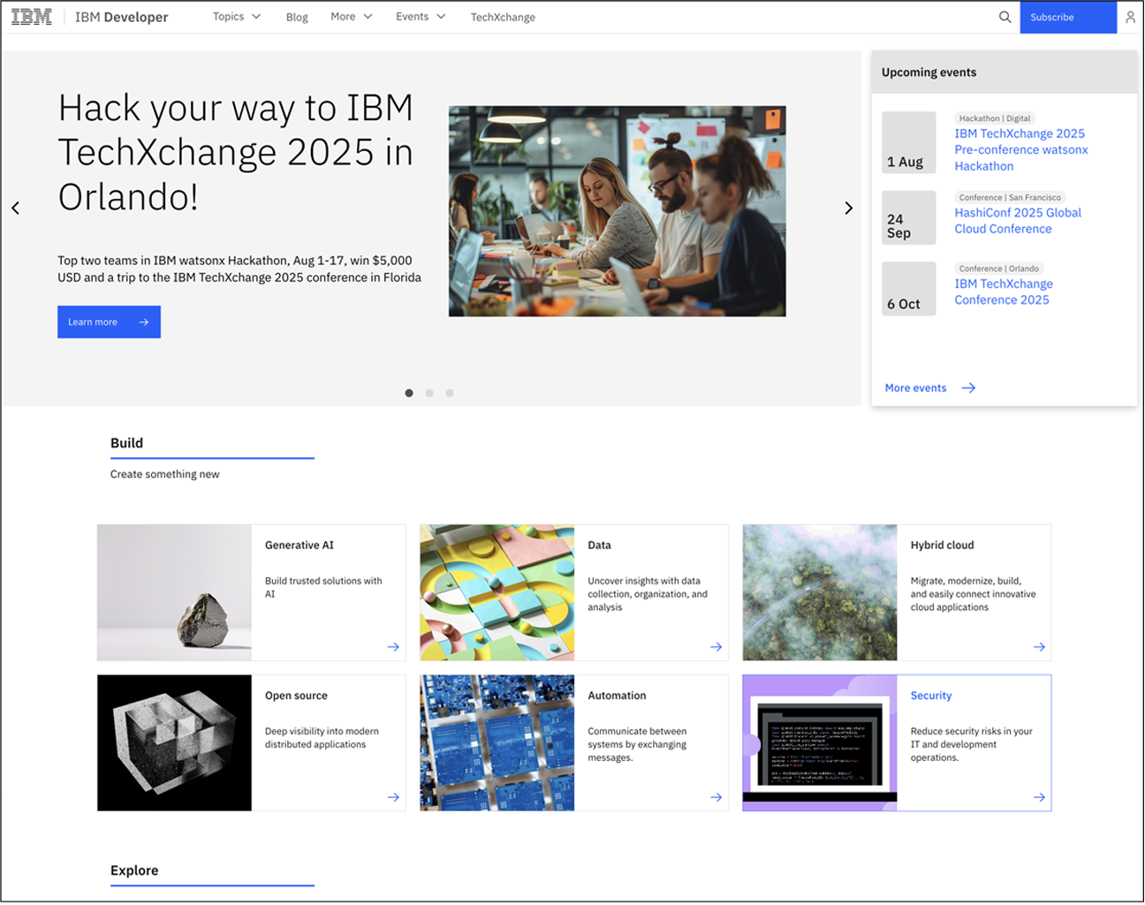Click the Conference | San Francisco tag
The width and height of the screenshot is (1145, 905).
pos(1010,198)
